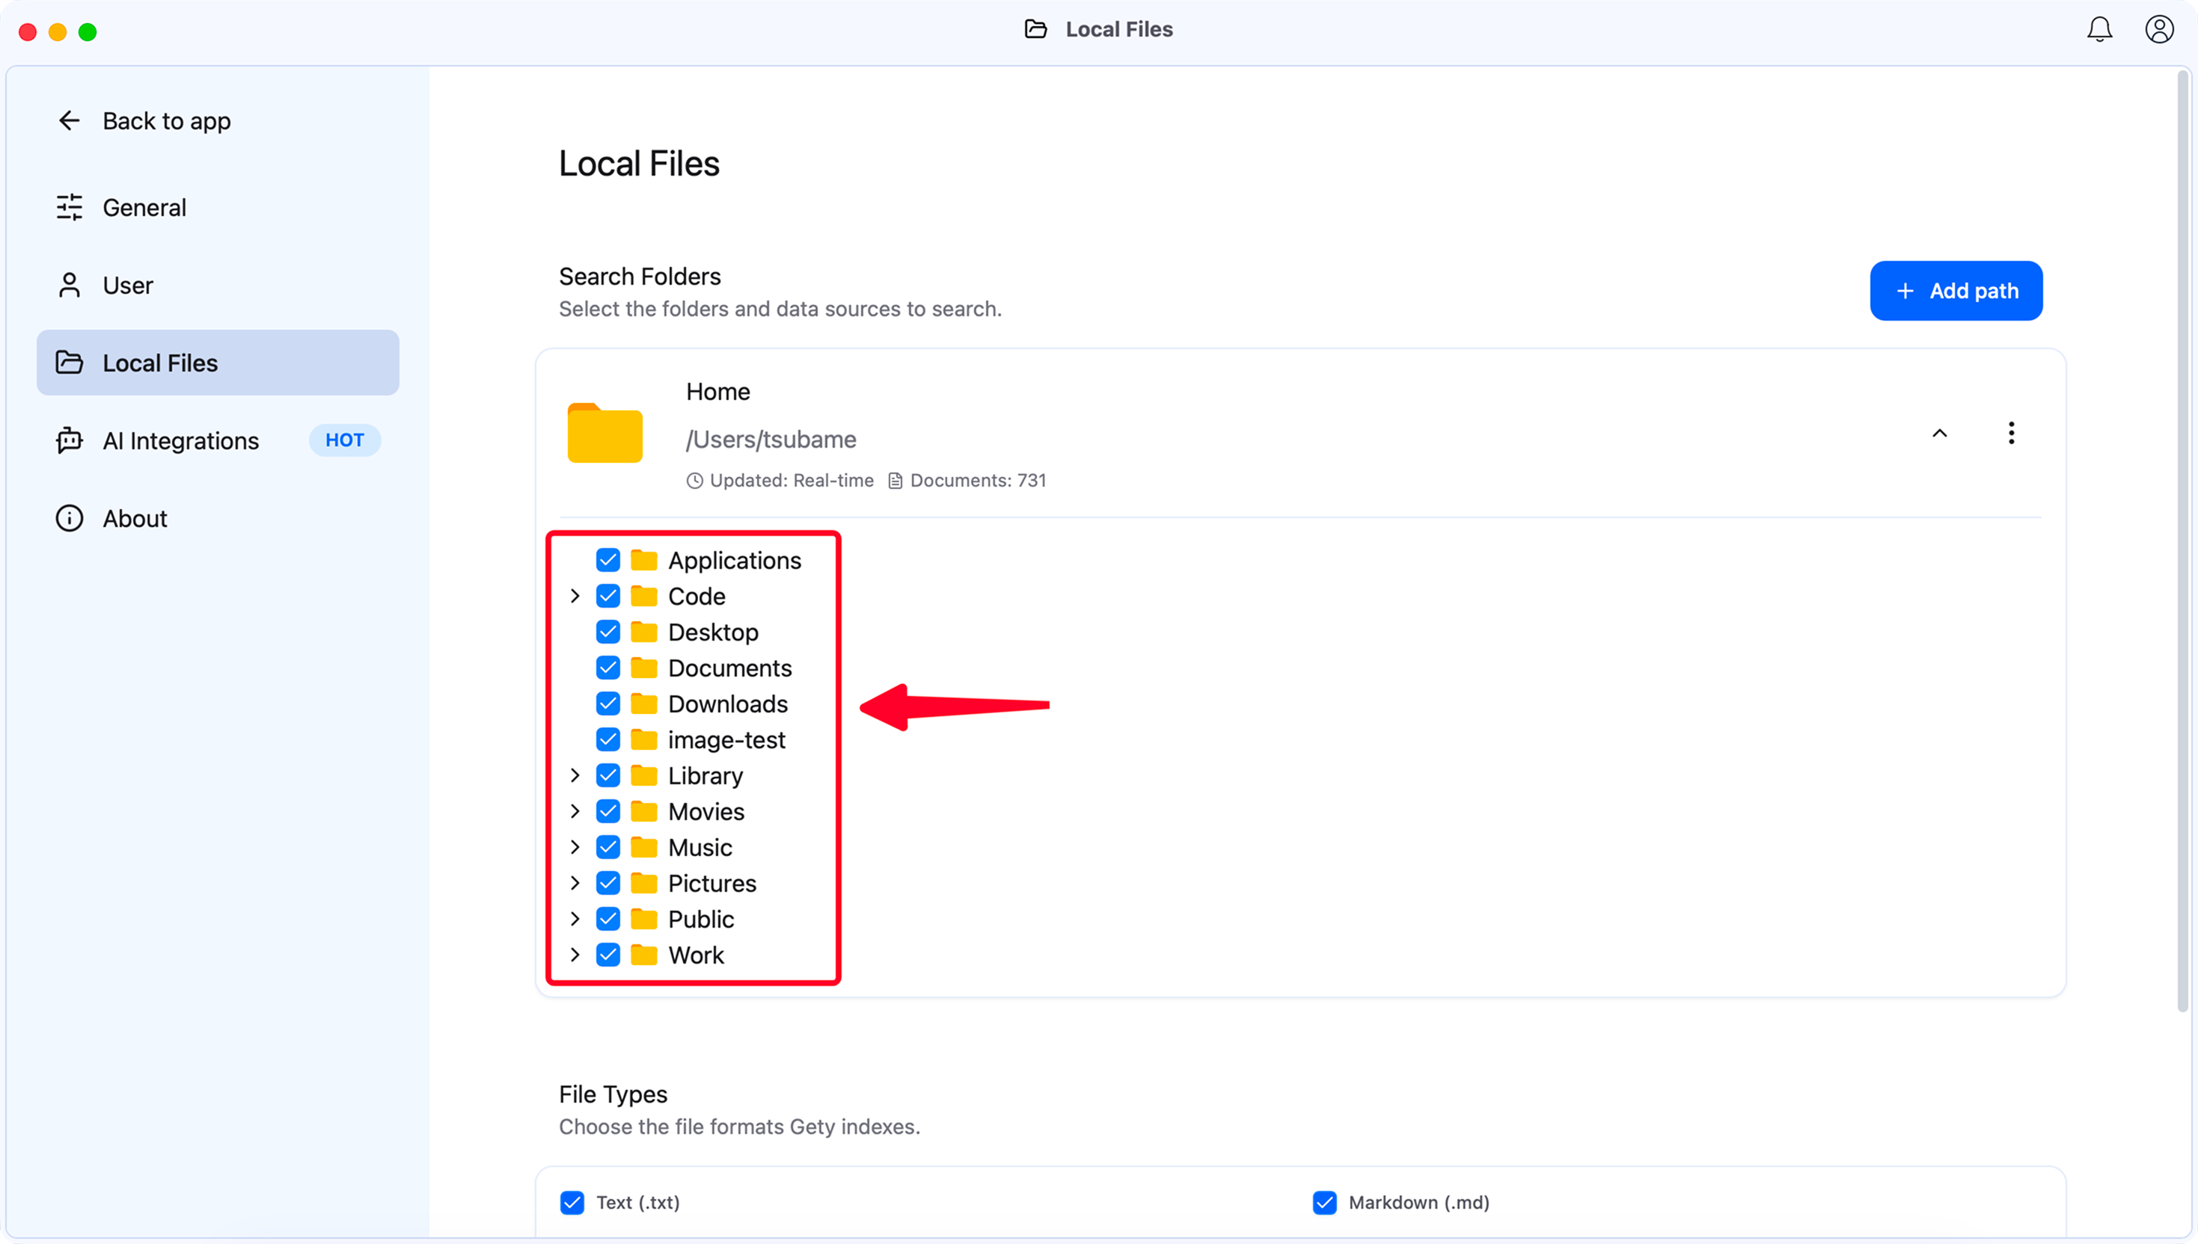The width and height of the screenshot is (2198, 1244).
Task: Switch to the User settings tab
Action: coord(127,286)
